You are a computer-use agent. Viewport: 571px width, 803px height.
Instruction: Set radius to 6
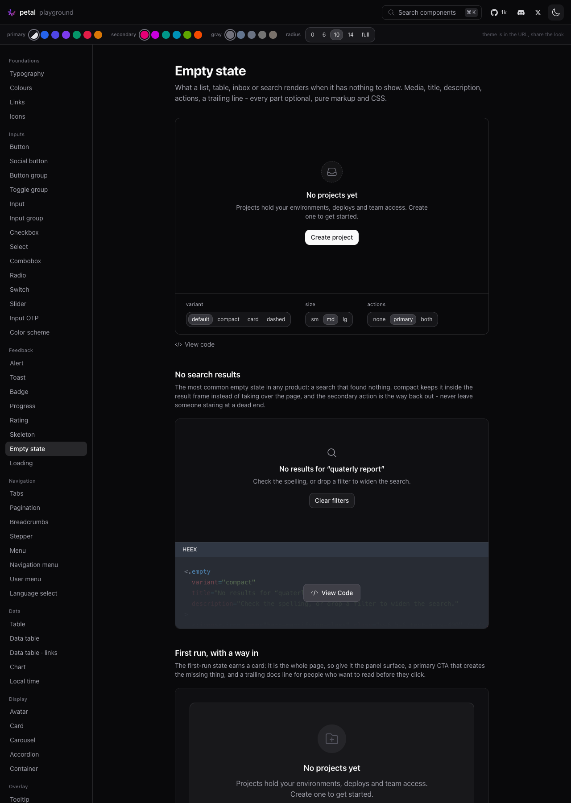[x=324, y=35]
